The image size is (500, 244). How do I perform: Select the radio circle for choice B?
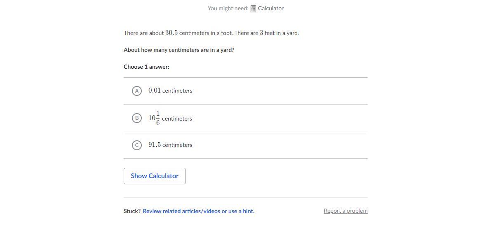tap(137, 118)
